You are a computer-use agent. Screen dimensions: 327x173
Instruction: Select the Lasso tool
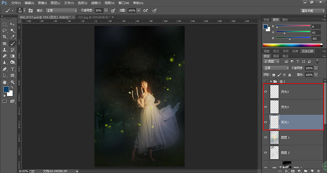coord(4,31)
